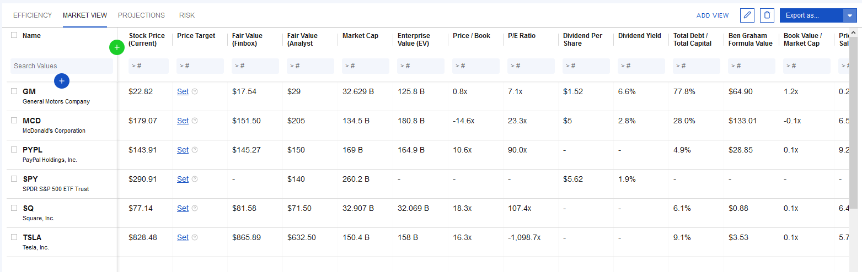Click the blue plus add row icon
This screenshot has height=272, width=862.
click(x=62, y=81)
